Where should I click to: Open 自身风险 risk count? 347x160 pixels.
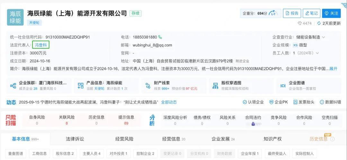[x=37, y=120]
